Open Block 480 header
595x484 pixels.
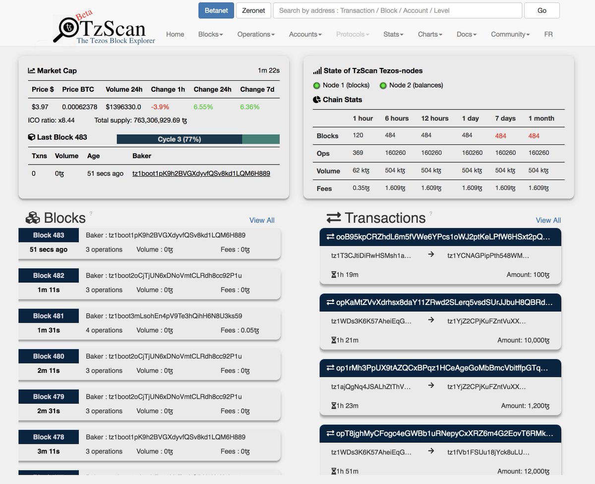tap(49, 356)
